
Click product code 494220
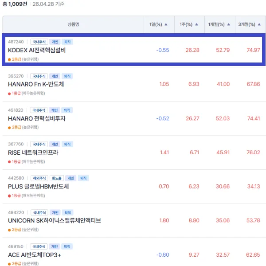click(x=16, y=212)
